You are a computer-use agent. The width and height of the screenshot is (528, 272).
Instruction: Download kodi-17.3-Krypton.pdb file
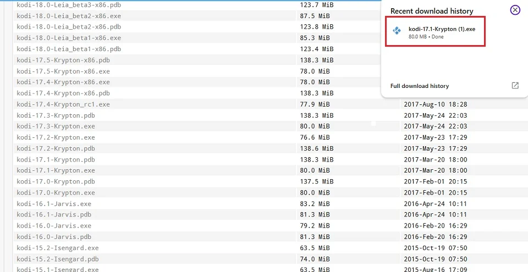(x=56, y=115)
